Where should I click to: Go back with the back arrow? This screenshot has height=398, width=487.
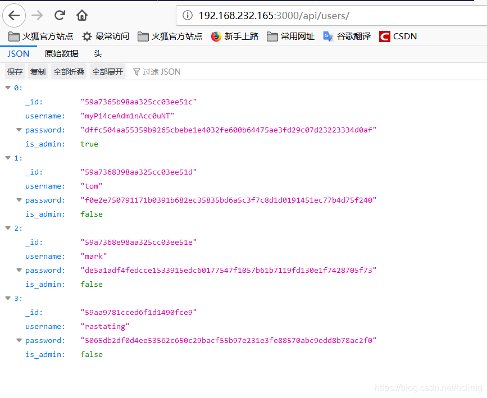(14, 15)
